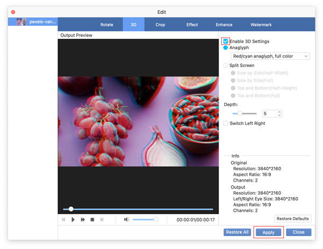Switch to the Crop tab
The width and height of the screenshot is (323, 249).
(160, 25)
